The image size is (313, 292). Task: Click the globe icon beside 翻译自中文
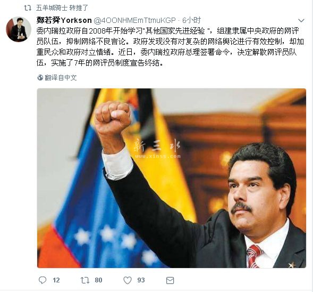[x=40, y=77]
